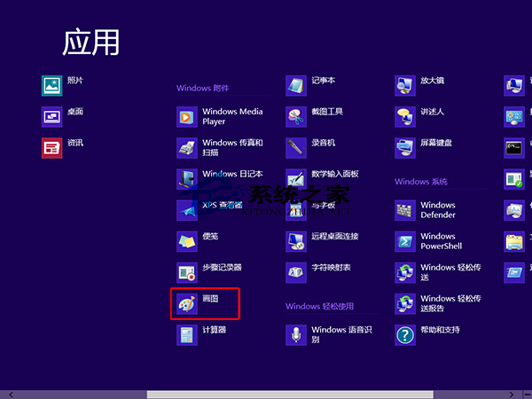532x399 pixels.
Task: Click the scrollbar right arrow
Action: click(x=512, y=395)
